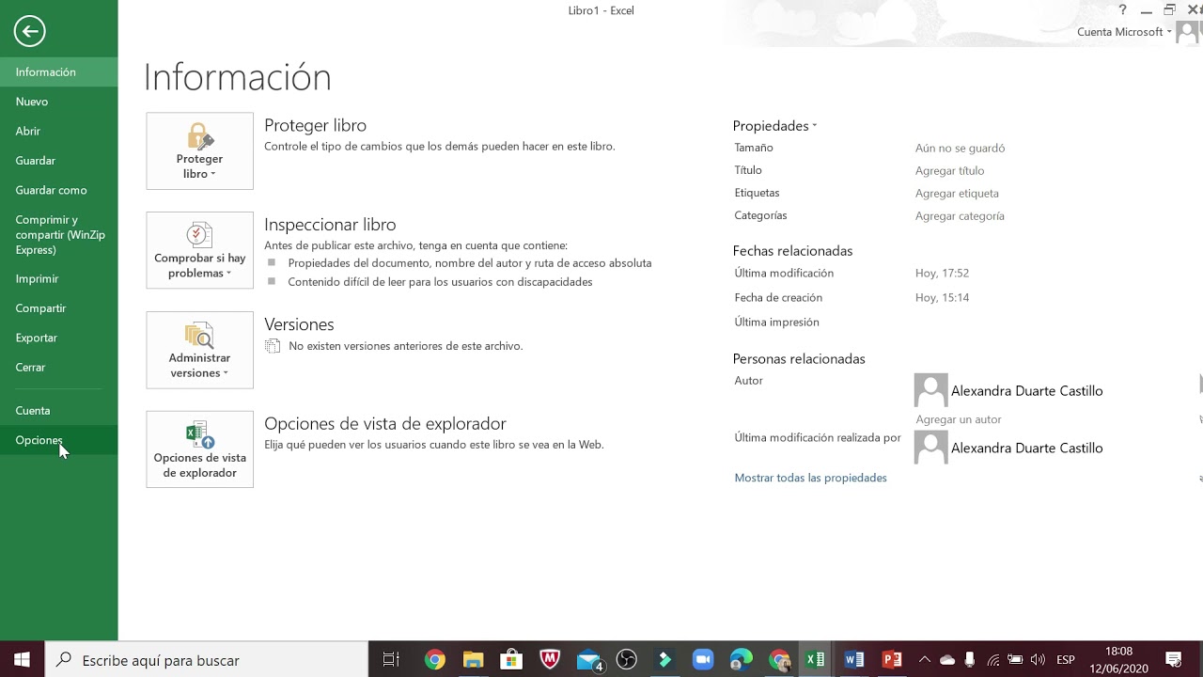This screenshot has width=1203, height=677.
Task: Open the Cuenta Microsoft account dropdown
Action: pyautogui.click(x=1124, y=32)
